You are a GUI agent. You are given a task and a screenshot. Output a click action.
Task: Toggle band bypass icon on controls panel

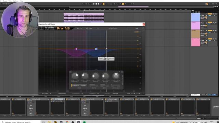70,72
